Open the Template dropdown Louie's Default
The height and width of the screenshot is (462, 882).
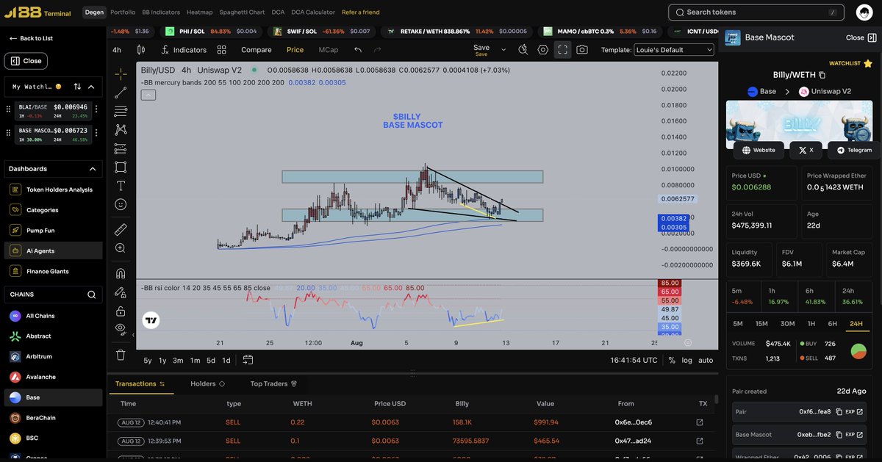(x=674, y=50)
